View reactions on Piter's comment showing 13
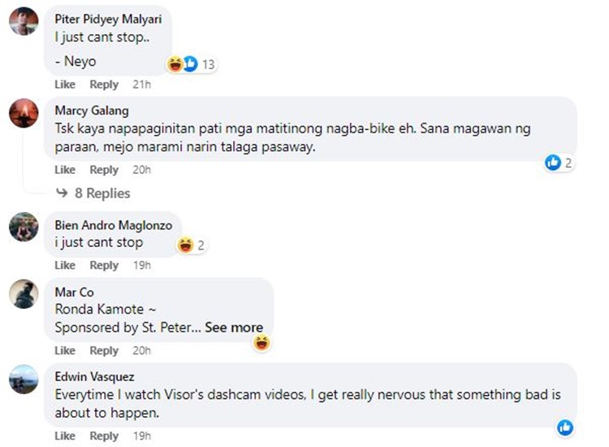 tap(192, 63)
